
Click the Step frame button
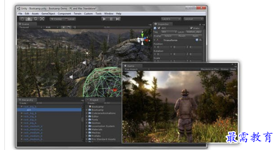[118, 19]
